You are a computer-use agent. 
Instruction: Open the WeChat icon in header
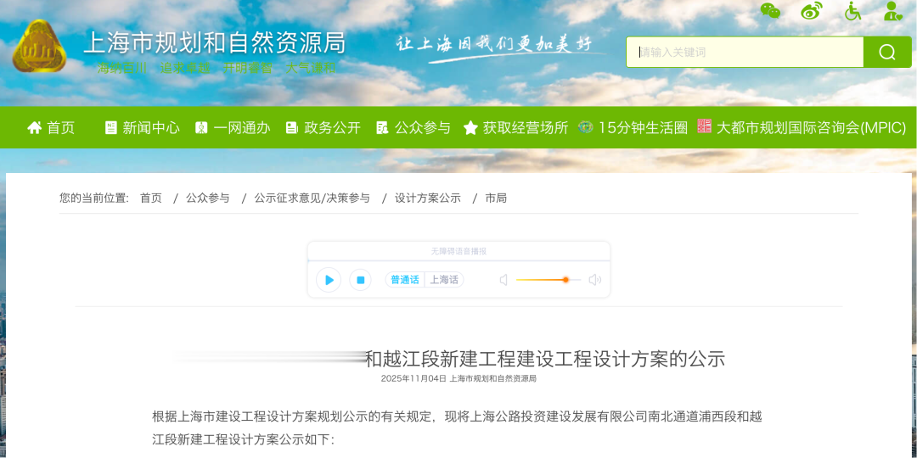coord(770,10)
